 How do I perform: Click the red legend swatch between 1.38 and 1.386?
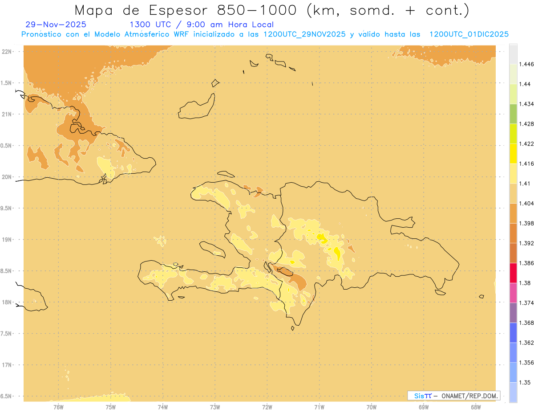[513, 273]
